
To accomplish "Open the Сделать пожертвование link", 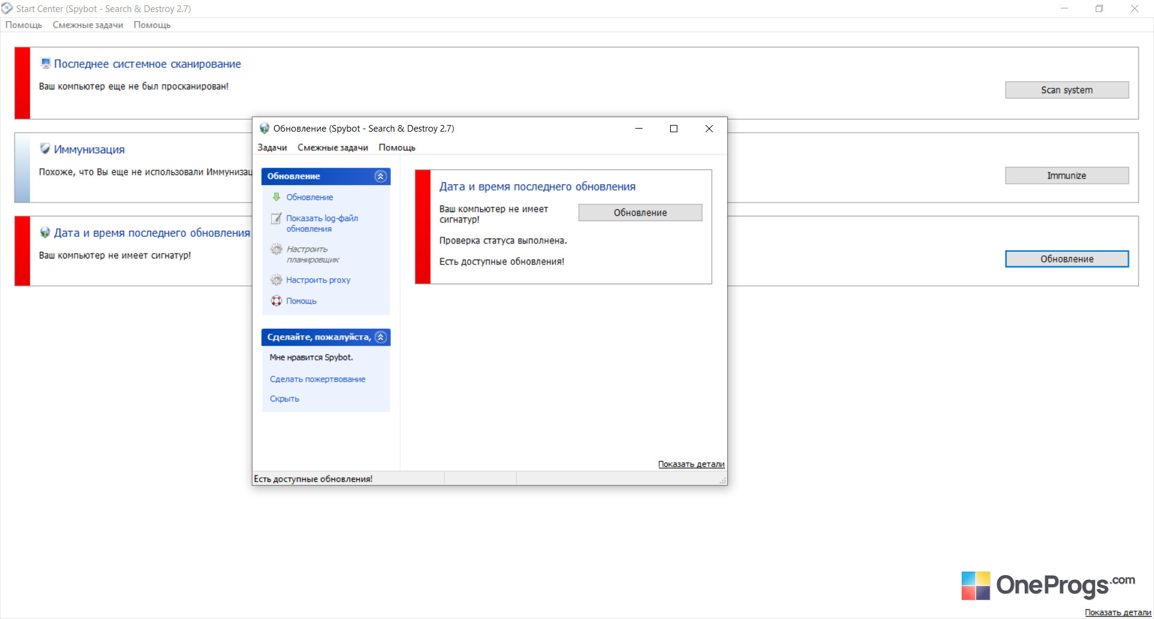I will (317, 379).
